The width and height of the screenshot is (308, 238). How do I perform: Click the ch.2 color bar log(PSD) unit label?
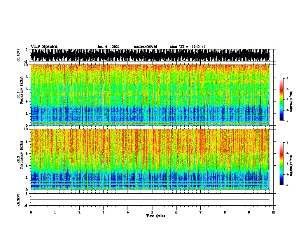click(x=291, y=166)
